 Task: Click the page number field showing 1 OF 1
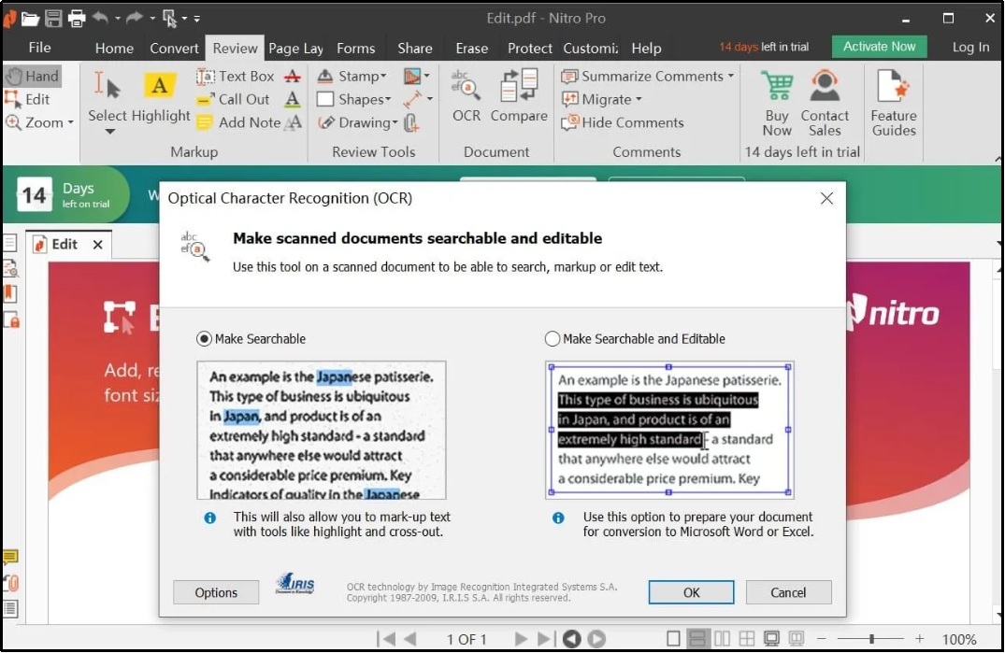(x=466, y=639)
